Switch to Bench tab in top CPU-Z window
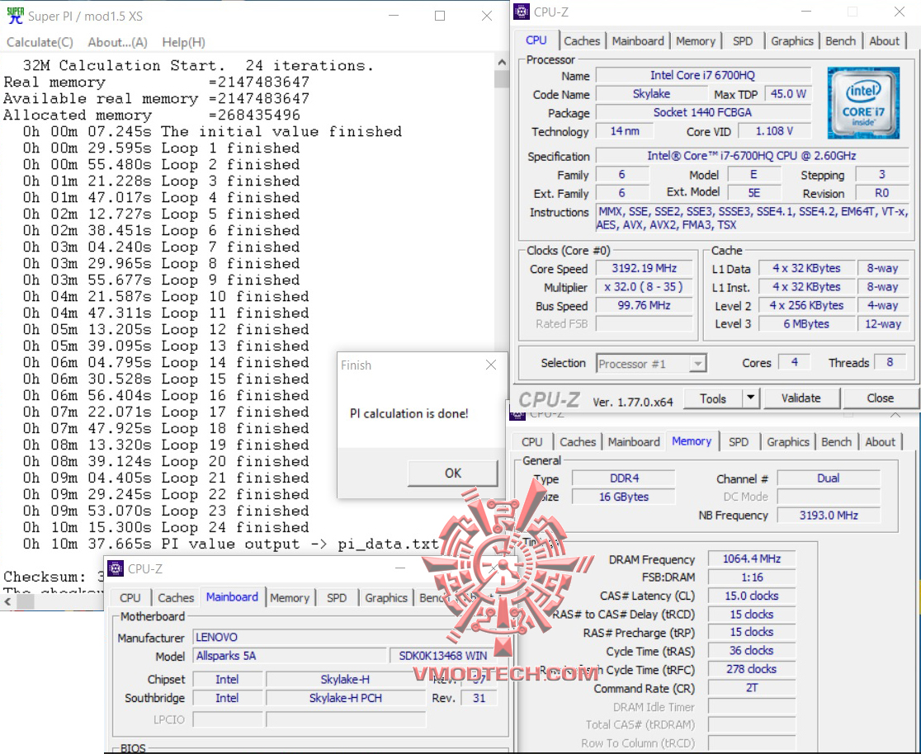Screen dimensions: 921x754 [x=840, y=40]
